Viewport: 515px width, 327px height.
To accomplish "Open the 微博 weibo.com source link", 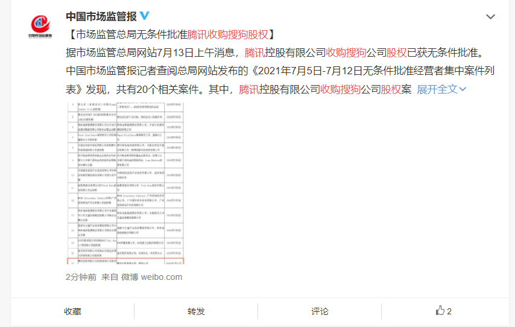I will point(151,277).
